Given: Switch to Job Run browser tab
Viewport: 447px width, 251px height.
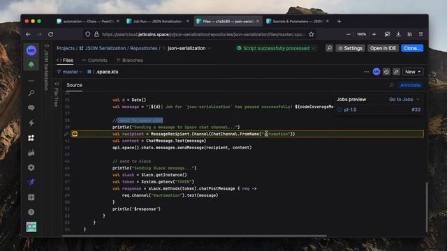Looking at the screenshot, I should (x=158, y=22).
